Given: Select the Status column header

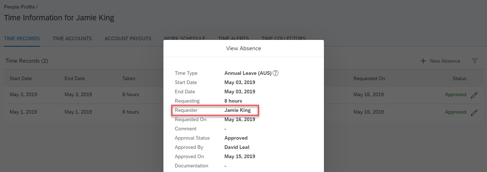Looking at the screenshot, I should [459, 78].
